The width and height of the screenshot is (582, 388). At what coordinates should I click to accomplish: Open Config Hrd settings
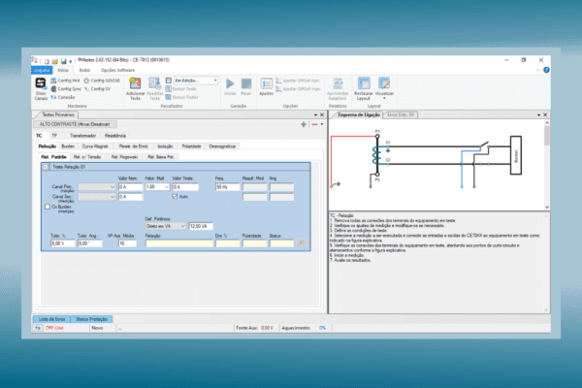pyautogui.click(x=65, y=81)
